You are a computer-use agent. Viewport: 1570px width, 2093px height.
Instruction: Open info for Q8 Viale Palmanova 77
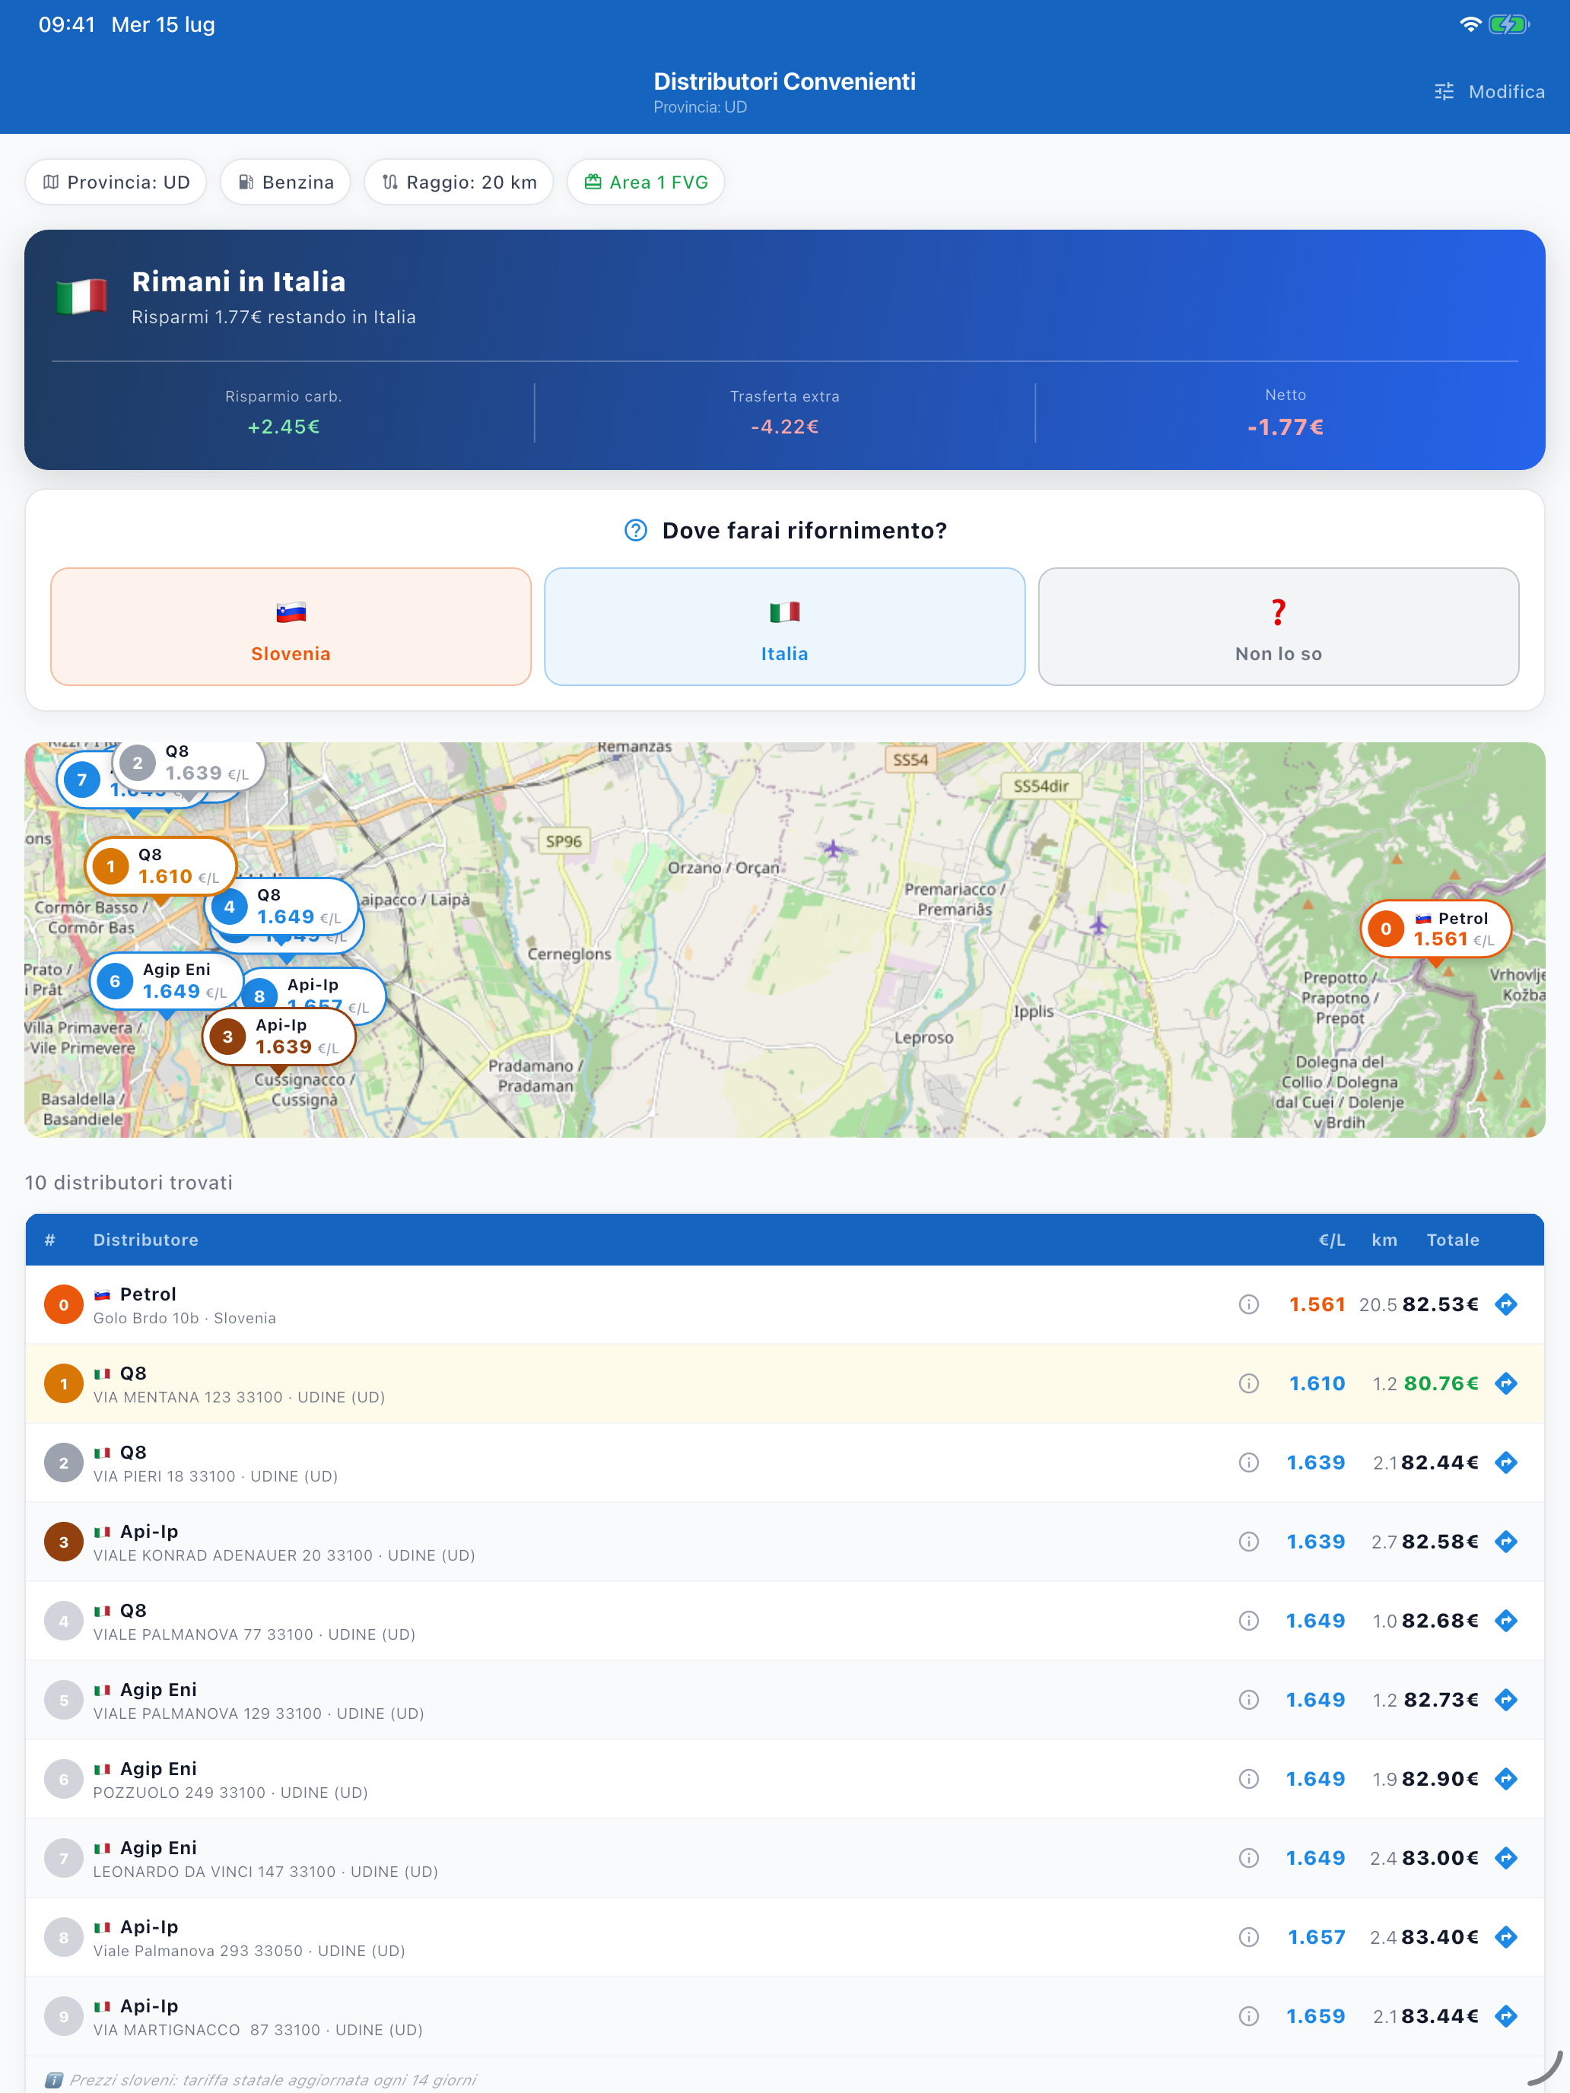click(1248, 1621)
